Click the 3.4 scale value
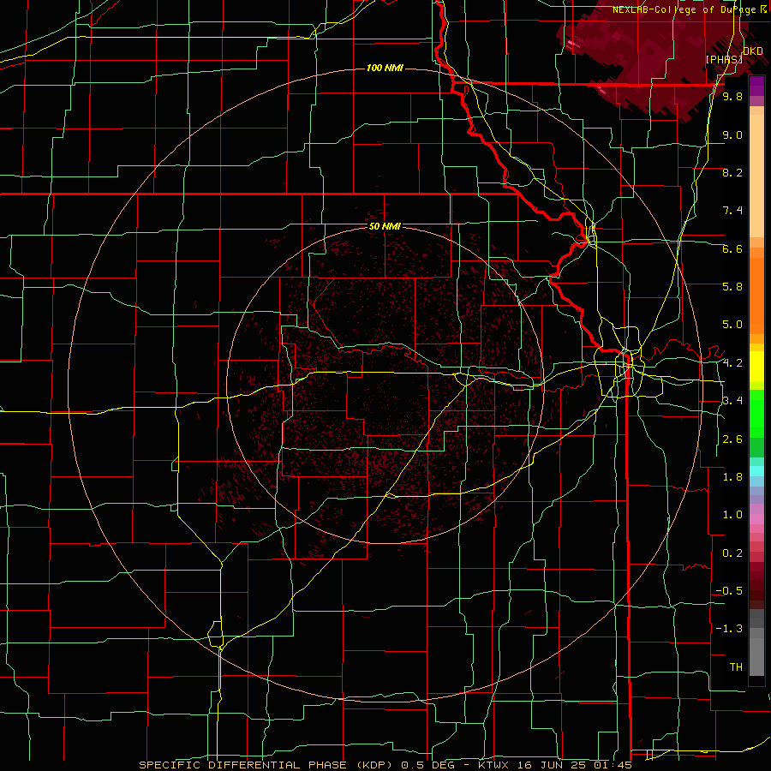771x771 pixels. pyautogui.click(x=732, y=401)
